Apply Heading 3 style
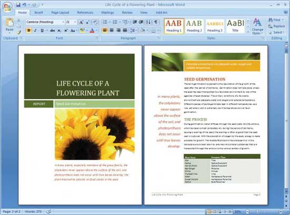This screenshot has height=215, width=290. (215, 26)
